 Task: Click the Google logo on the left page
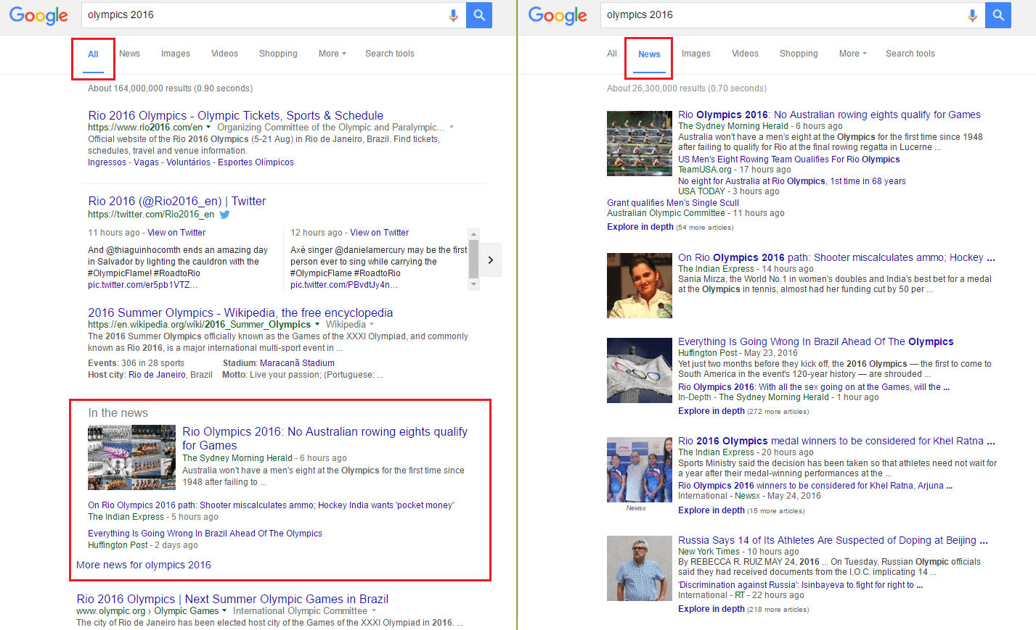click(38, 15)
